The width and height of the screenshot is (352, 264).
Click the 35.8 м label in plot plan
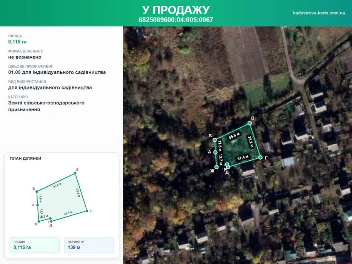pos(57,185)
